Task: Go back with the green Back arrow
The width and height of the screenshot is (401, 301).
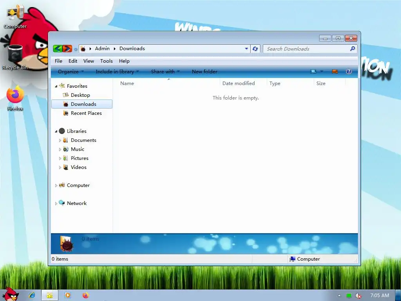Action: (58, 48)
